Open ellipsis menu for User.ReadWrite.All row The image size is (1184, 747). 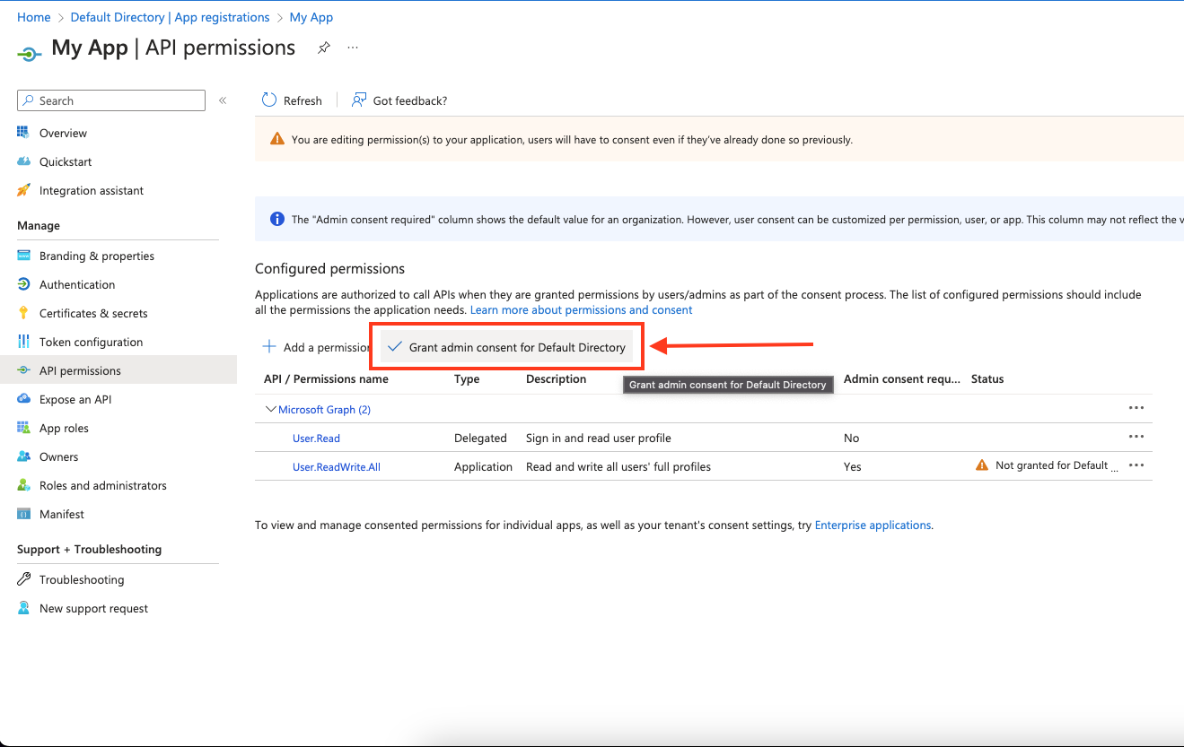point(1136,465)
